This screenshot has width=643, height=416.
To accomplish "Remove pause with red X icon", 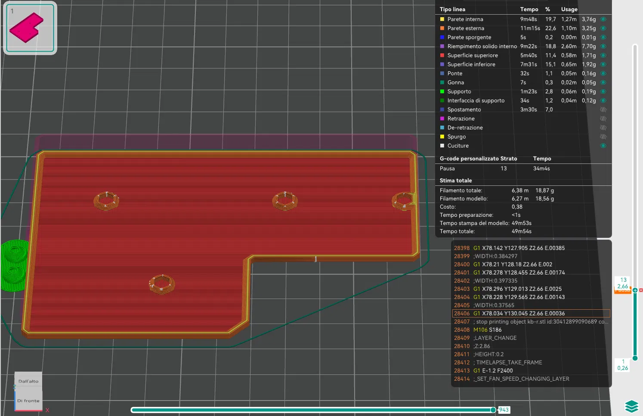I will (641, 290).
